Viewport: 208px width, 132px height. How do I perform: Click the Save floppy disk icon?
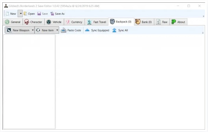tap(39, 14)
